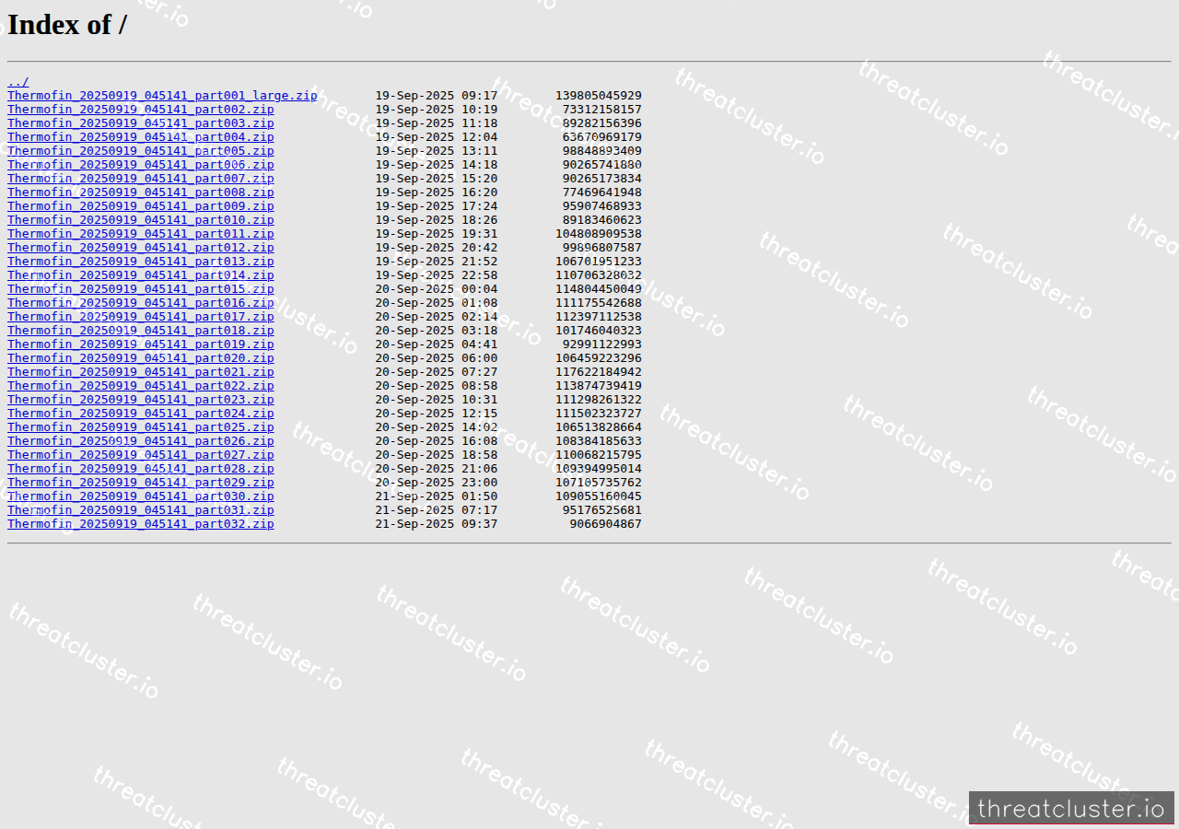This screenshot has width=1179, height=829.
Task: Click the timestamp 20-Sep-2025 23:00
Action: click(437, 483)
